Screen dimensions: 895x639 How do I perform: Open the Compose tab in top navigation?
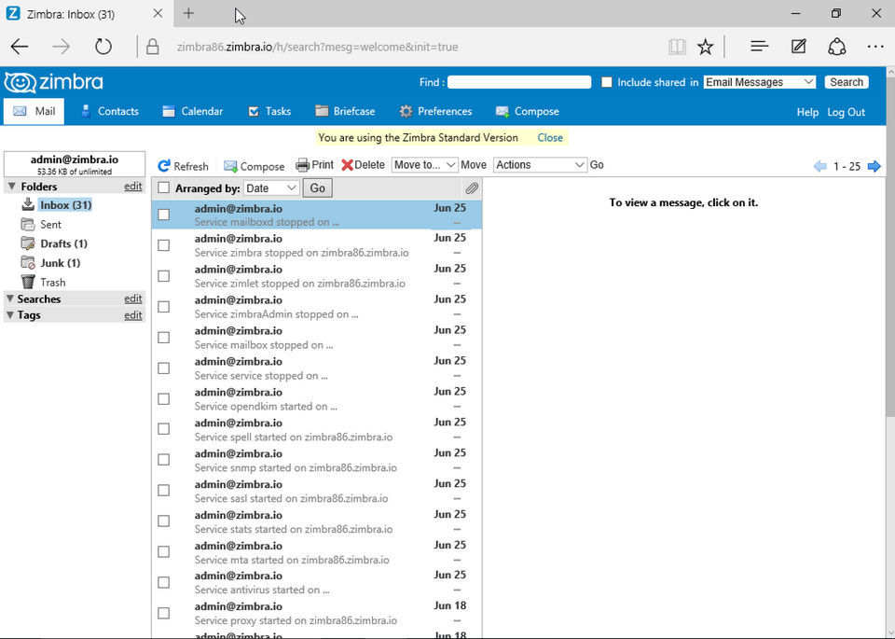[527, 111]
